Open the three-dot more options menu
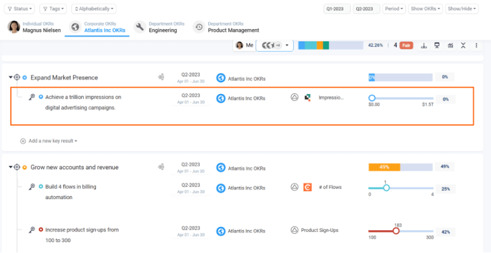491x253 pixels. click(x=476, y=46)
